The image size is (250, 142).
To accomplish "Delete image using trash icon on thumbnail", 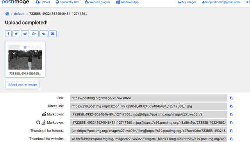I will coord(25,47).
